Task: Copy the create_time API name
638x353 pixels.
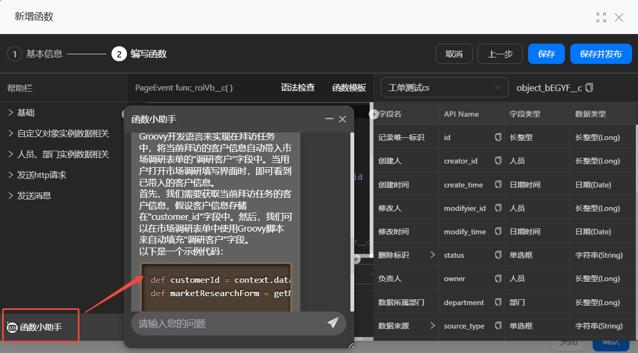Action: click(x=498, y=184)
